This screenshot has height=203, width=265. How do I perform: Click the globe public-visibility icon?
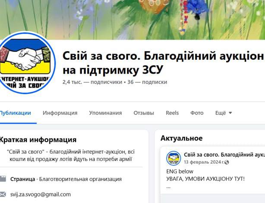tap(227, 162)
